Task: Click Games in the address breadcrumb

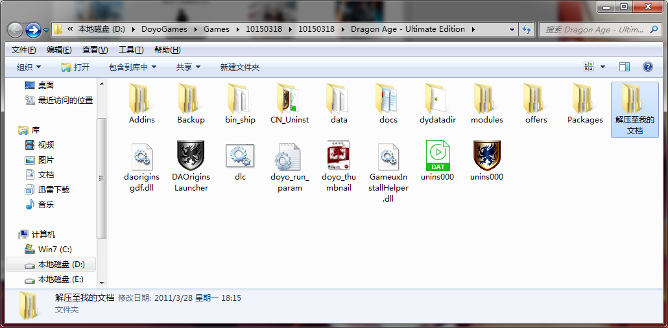Action: click(217, 29)
